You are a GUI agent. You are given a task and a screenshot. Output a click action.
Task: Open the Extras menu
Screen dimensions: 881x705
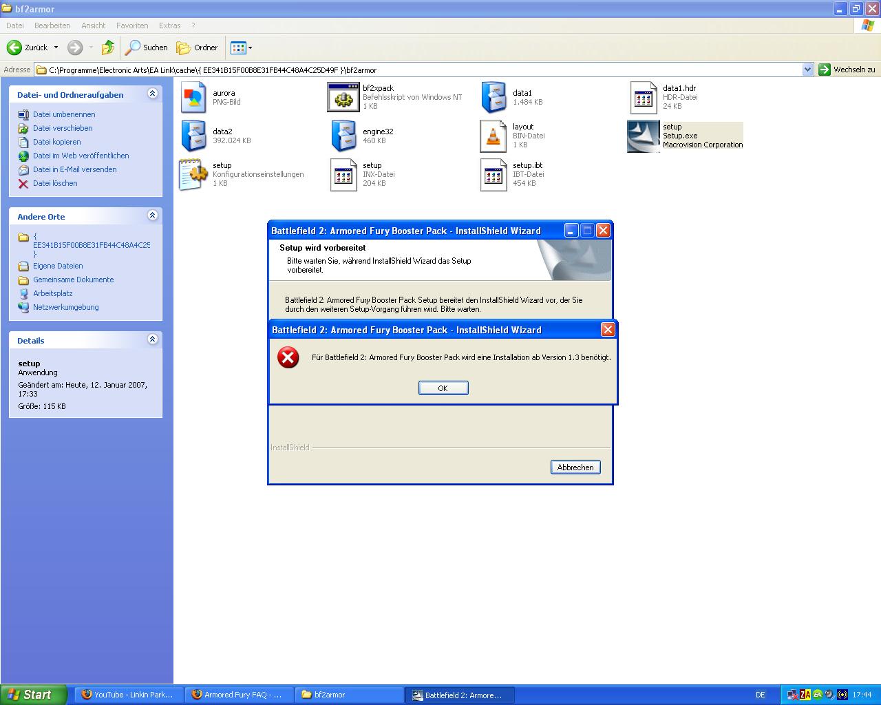coord(170,25)
